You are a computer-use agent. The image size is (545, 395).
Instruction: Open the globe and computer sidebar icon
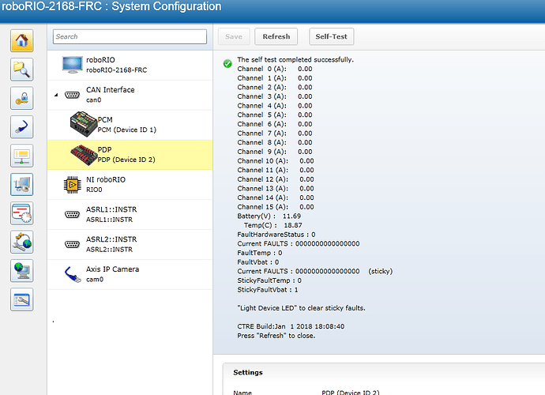[x=22, y=270]
